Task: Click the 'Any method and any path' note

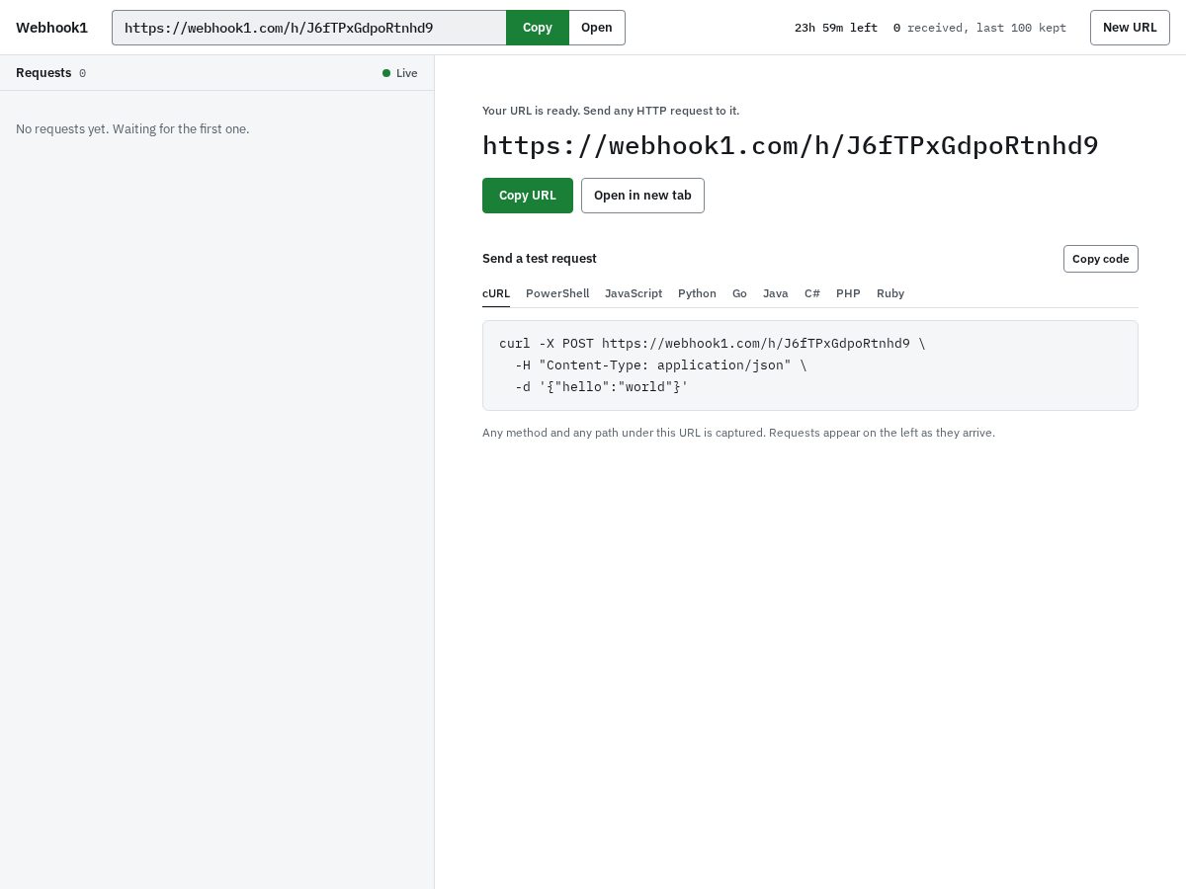Action: 738,433
